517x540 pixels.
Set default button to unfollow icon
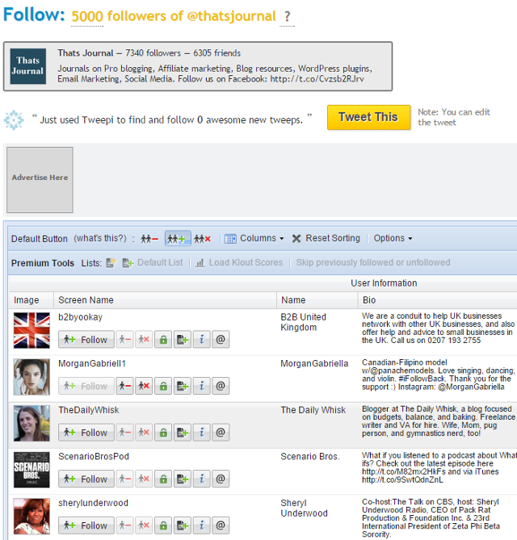pos(149,239)
